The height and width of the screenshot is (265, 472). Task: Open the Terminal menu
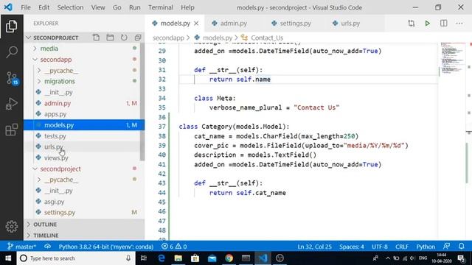click(x=161, y=7)
